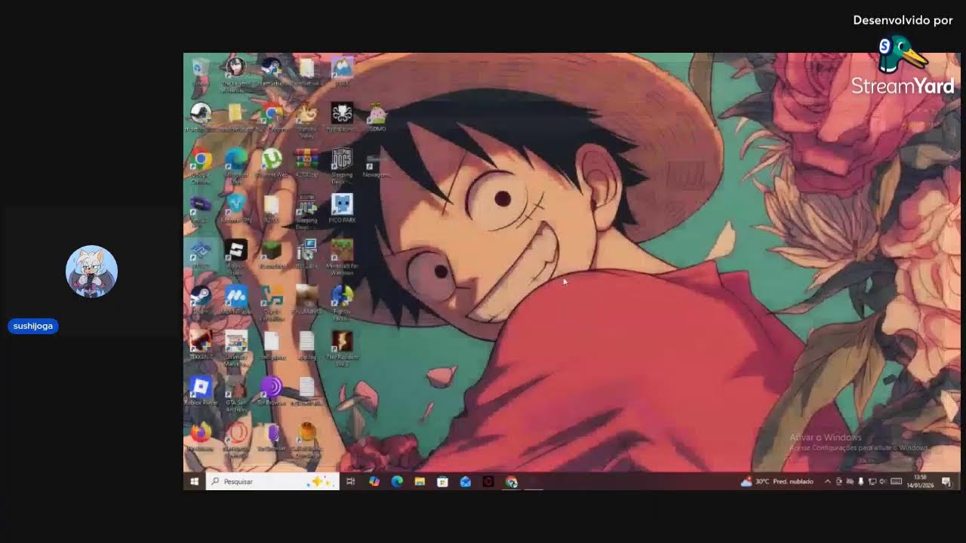Select the GDMO desktop shortcut
The width and height of the screenshot is (966, 543).
tap(377, 117)
